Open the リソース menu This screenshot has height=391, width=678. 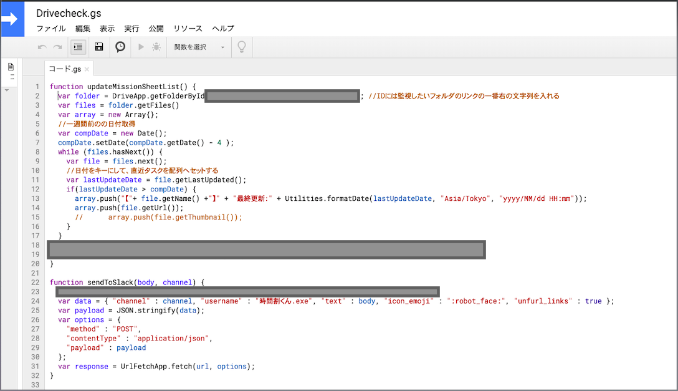188,29
